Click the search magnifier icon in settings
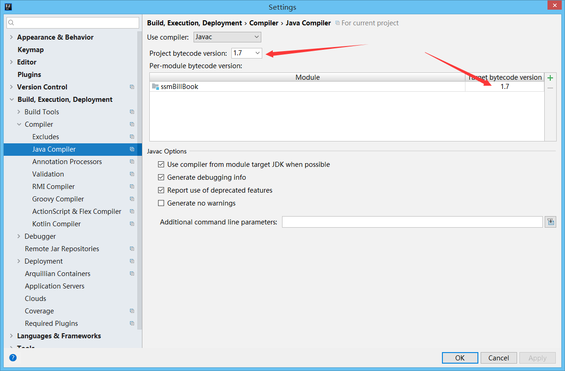565x371 pixels. point(12,23)
